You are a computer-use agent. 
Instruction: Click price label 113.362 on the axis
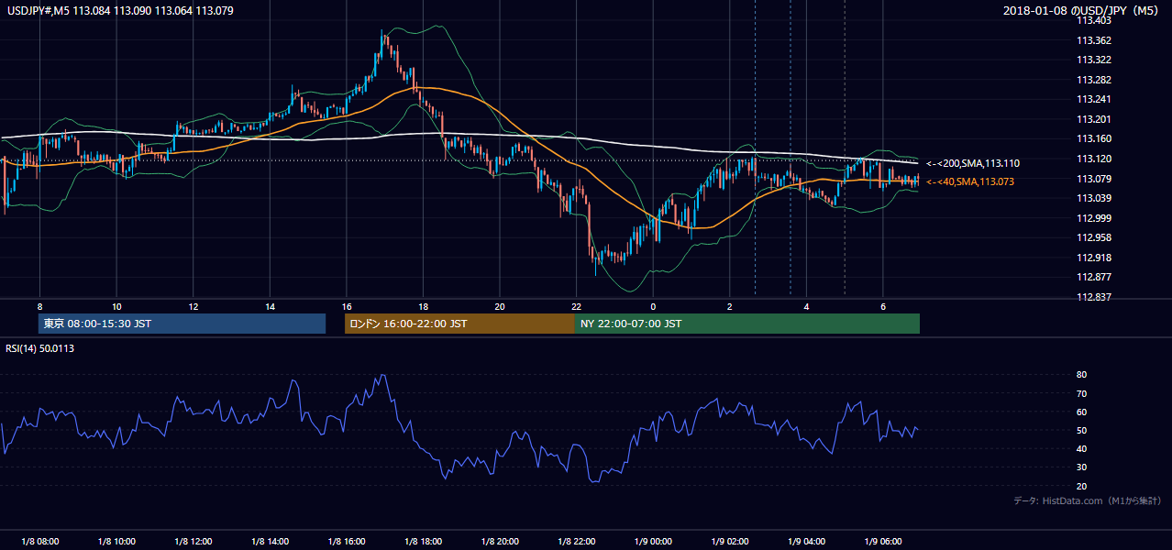tap(1094, 40)
